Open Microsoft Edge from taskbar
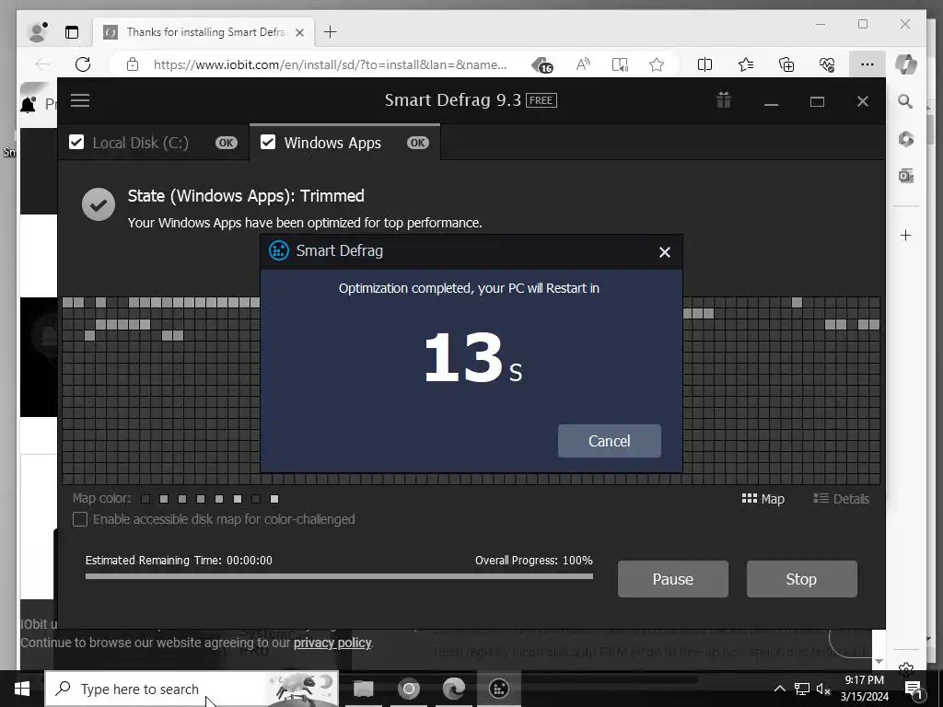The height and width of the screenshot is (707, 943). [x=453, y=689]
